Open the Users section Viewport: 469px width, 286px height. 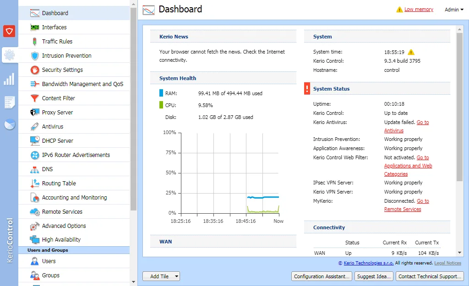click(x=74, y=261)
